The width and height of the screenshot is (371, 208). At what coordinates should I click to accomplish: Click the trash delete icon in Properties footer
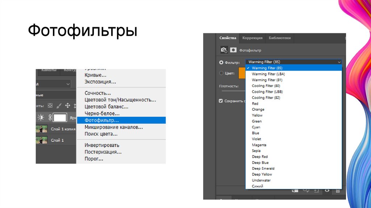(x=338, y=191)
